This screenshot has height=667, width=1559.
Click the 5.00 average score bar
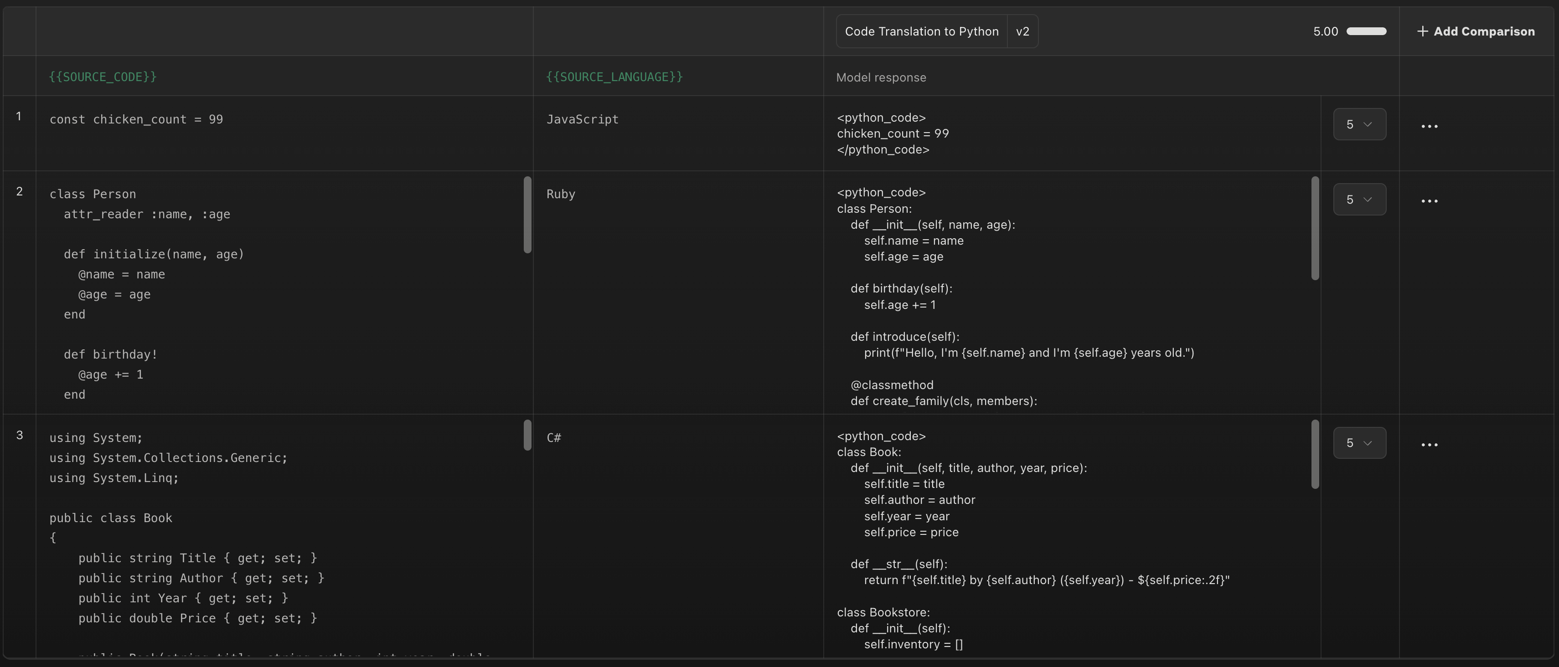tap(1366, 31)
